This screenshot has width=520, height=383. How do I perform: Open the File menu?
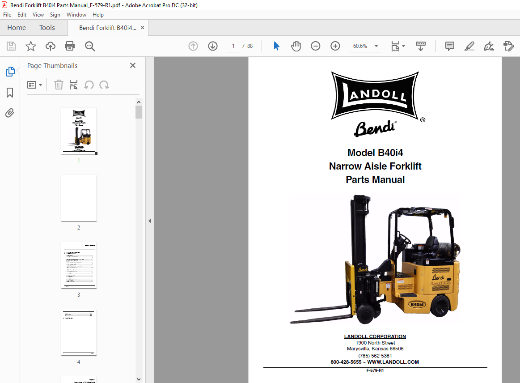pos(7,15)
